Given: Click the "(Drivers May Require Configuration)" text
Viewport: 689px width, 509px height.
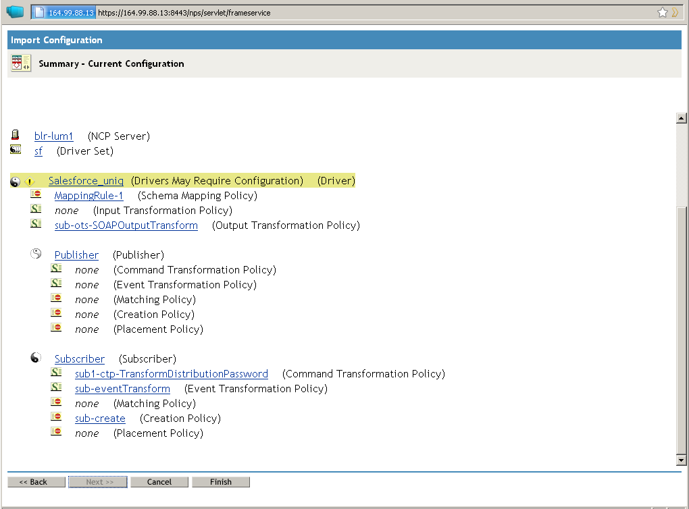Looking at the screenshot, I should click(217, 181).
